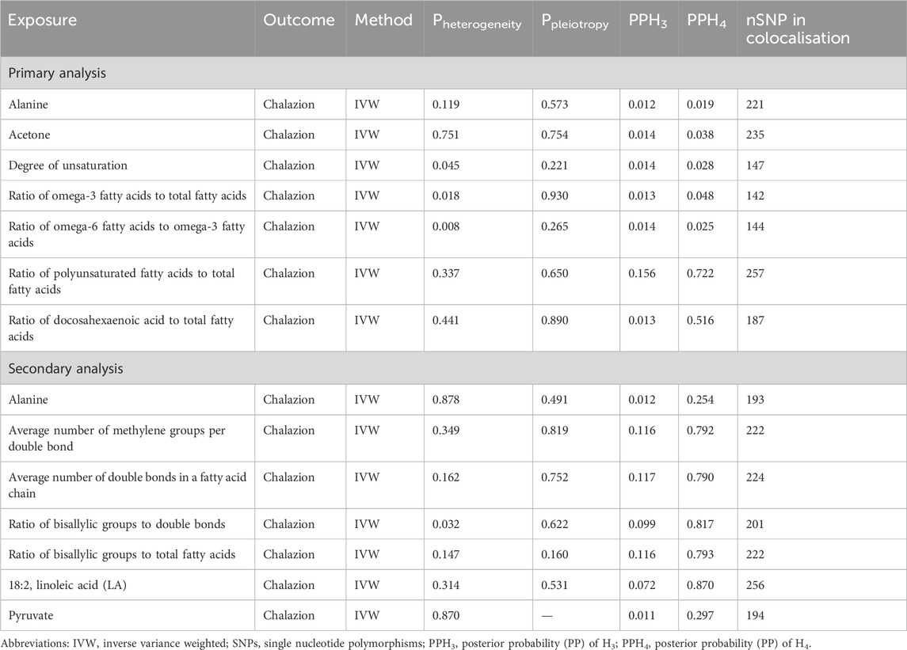Click PPH4 value 0.516
The image size is (907, 650).
700,321
